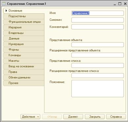This screenshot has width=128, height=122.
Task: Open help with Справка button
Action: 116,117
